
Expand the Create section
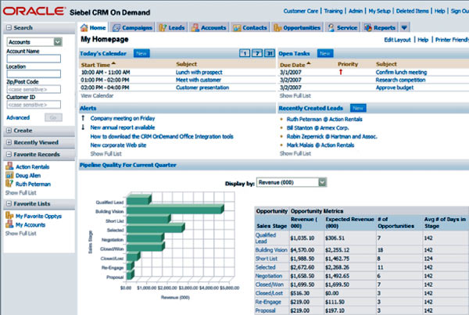pos(9,131)
